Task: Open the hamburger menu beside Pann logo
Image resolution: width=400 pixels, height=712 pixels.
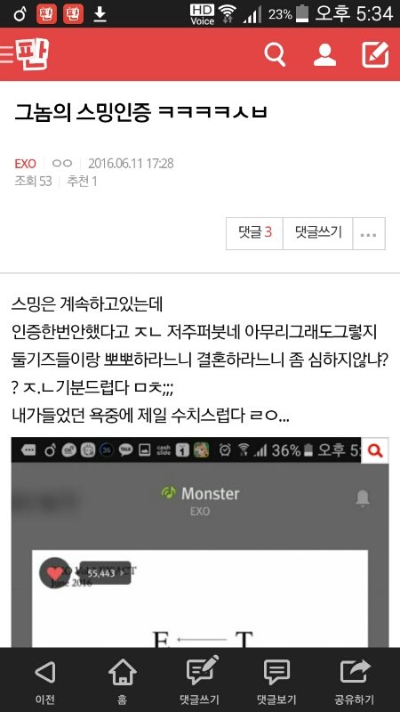Action: [x=6, y=54]
